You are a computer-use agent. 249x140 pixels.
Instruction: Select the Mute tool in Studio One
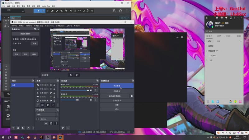click(61, 11)
